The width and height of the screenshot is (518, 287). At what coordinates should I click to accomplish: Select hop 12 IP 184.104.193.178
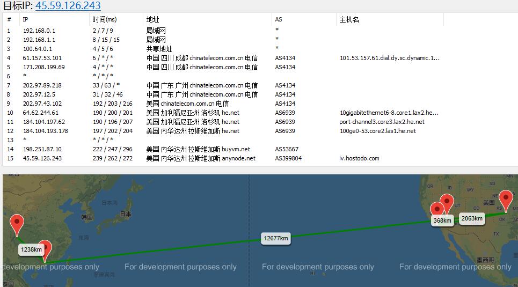pyautogui.click(x=45, y=131)
